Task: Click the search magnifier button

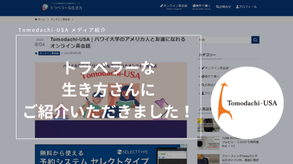Action: click(x=255, y=40)
